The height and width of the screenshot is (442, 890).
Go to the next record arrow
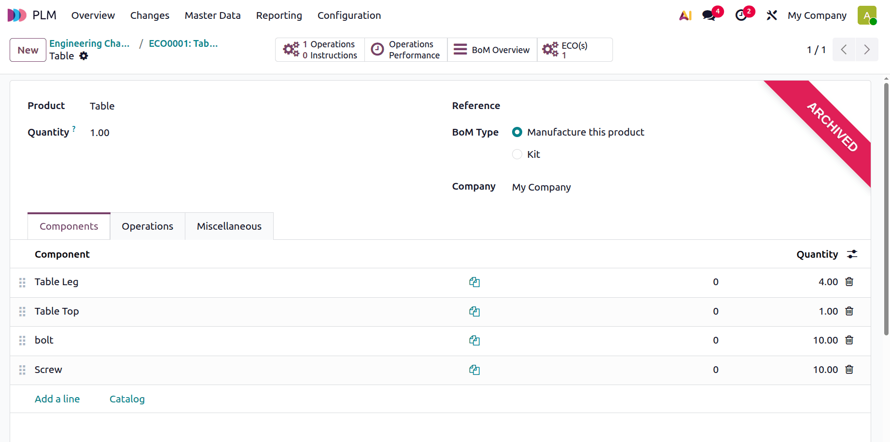click(x=867, y=50)
